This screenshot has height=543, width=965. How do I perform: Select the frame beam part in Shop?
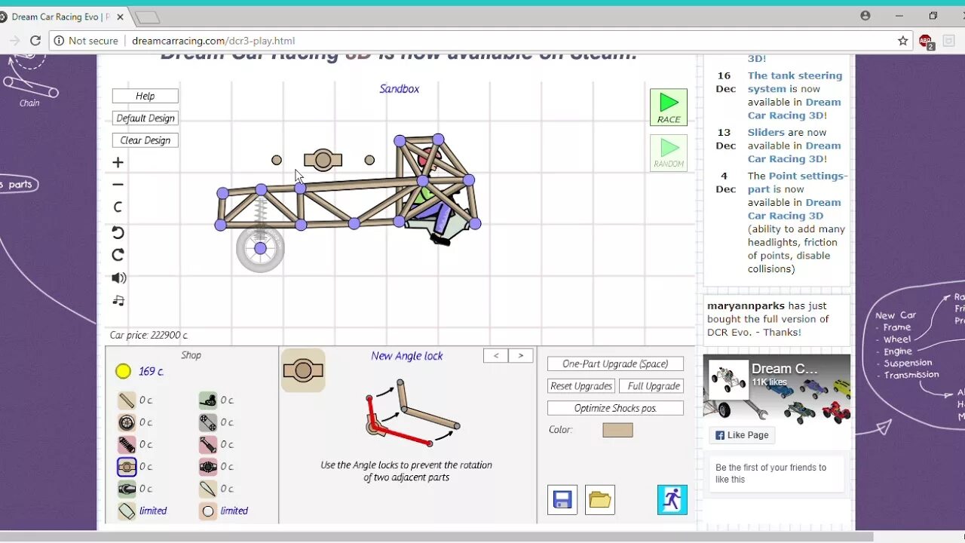click(127, 400)
